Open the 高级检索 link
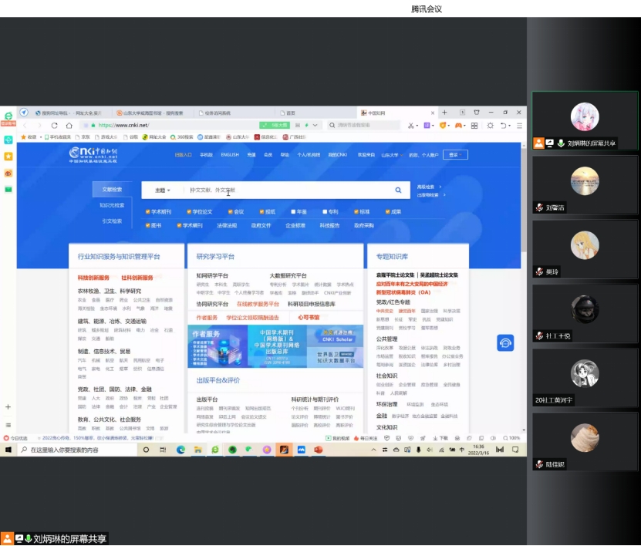 427,187
